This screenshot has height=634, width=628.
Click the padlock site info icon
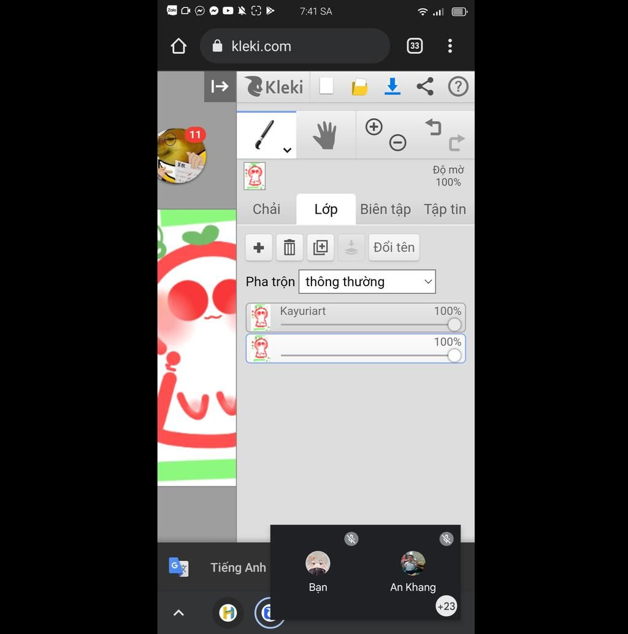point(218,46)
